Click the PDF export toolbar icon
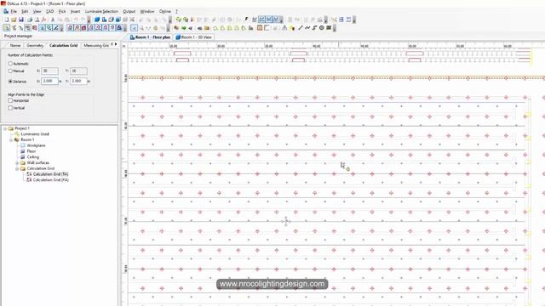Image resolution: width=545 pixels, height=306 pixels. point(44,20)
